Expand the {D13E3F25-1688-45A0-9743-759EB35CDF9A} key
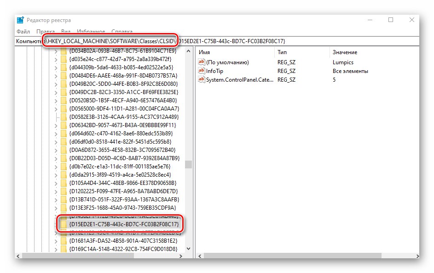Viewport: 434px width, 273px height. pyautogui.click(x=56, y=208)
